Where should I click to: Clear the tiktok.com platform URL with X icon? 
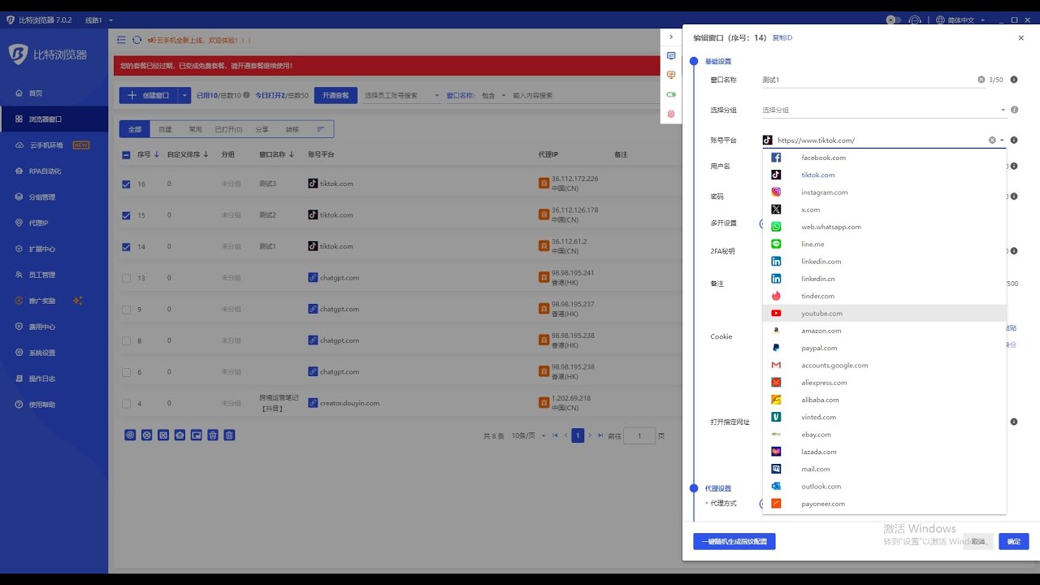click(992, 141)
